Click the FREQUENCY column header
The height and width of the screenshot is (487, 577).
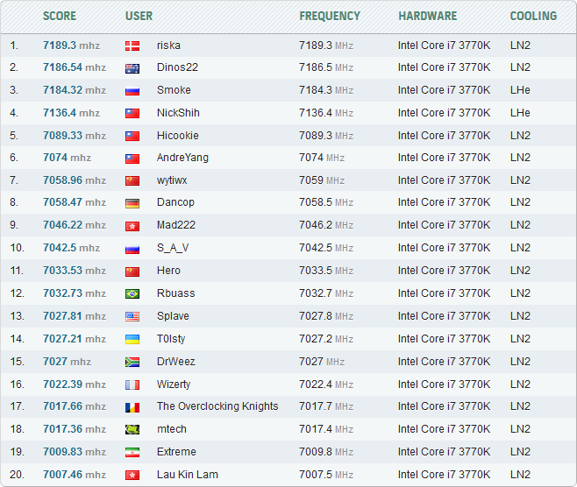(330, 16)
